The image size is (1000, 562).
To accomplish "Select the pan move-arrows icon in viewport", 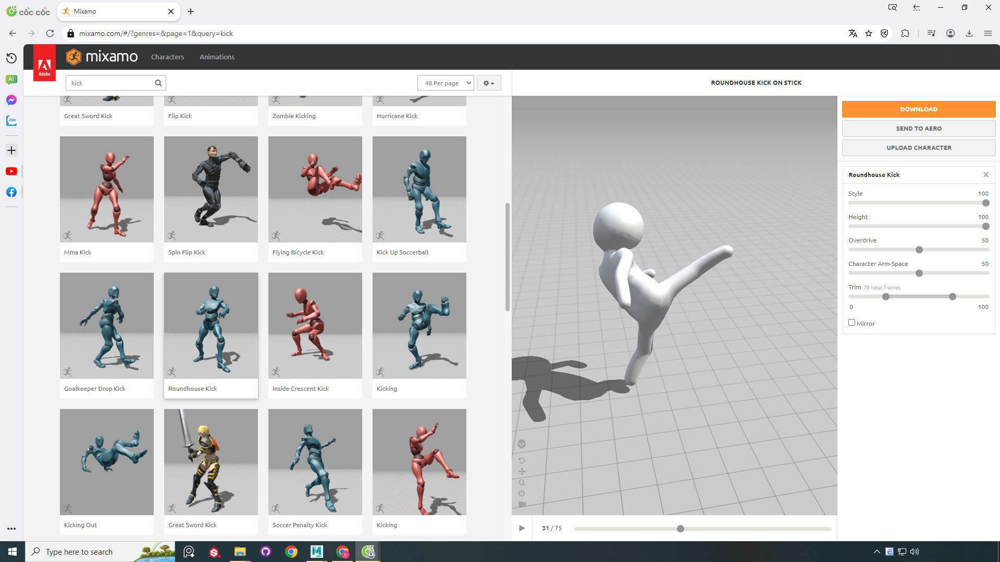I will point(522,471).
